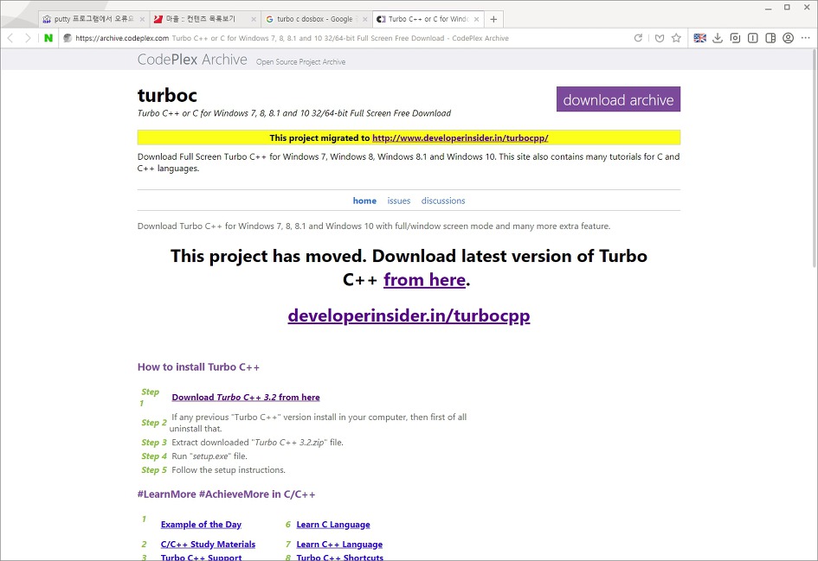Close the Turbo C++ for Windows tab
Screen dimensions: 818x561
tap(476, 19)
